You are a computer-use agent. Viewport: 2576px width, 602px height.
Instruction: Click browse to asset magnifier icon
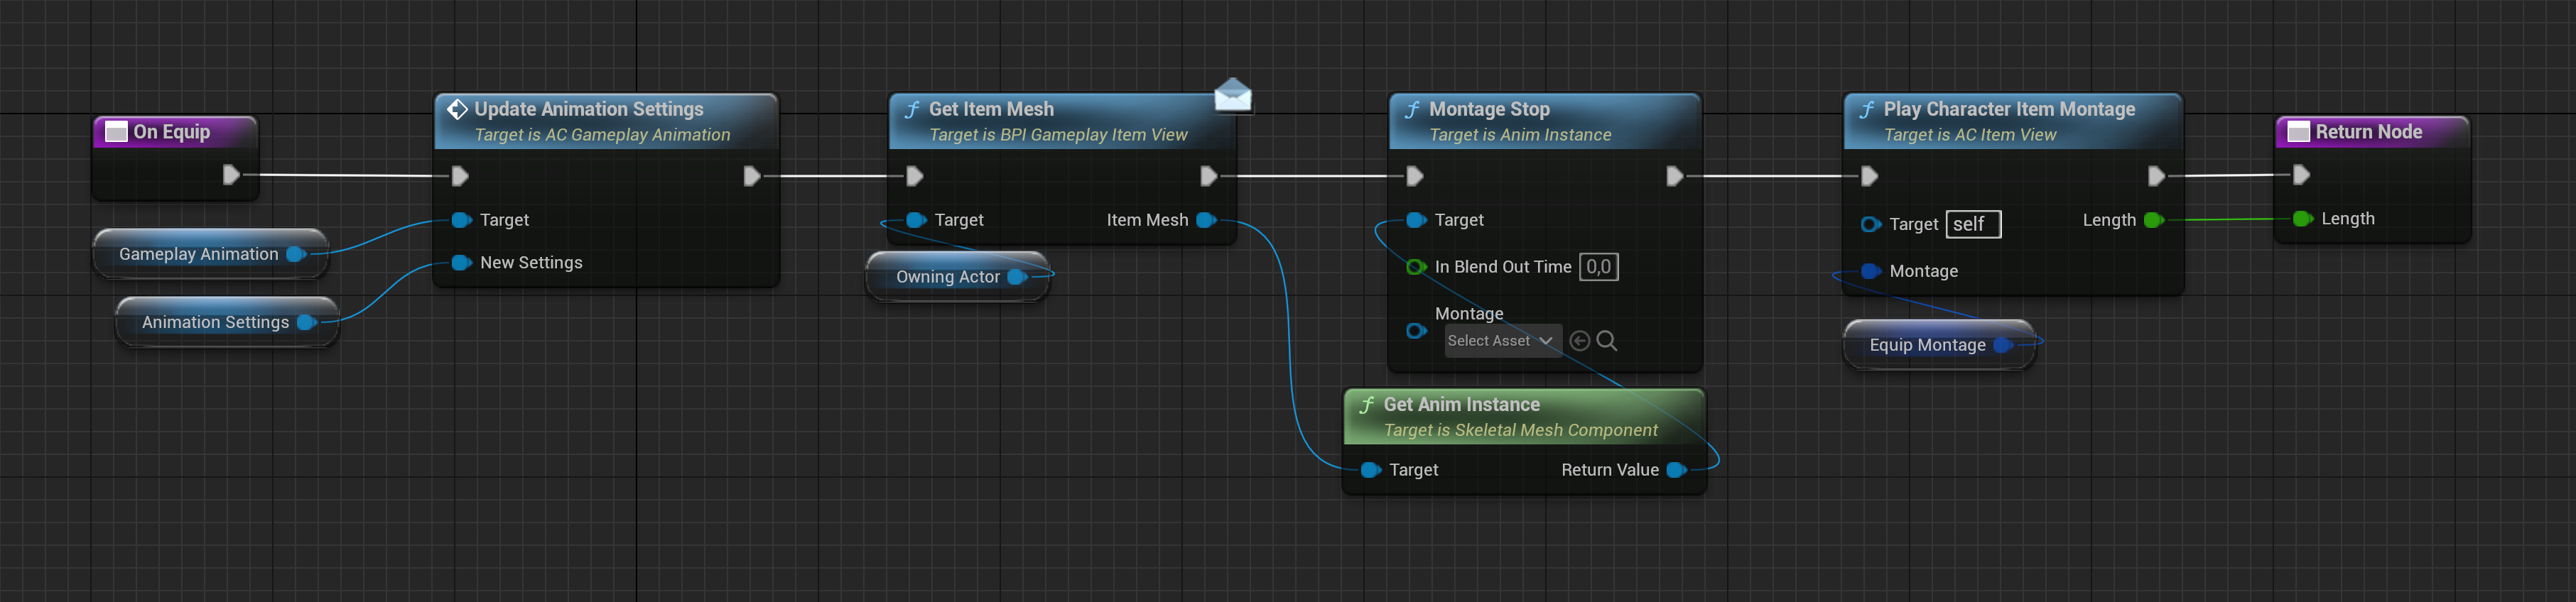[x=1607, y=341]
